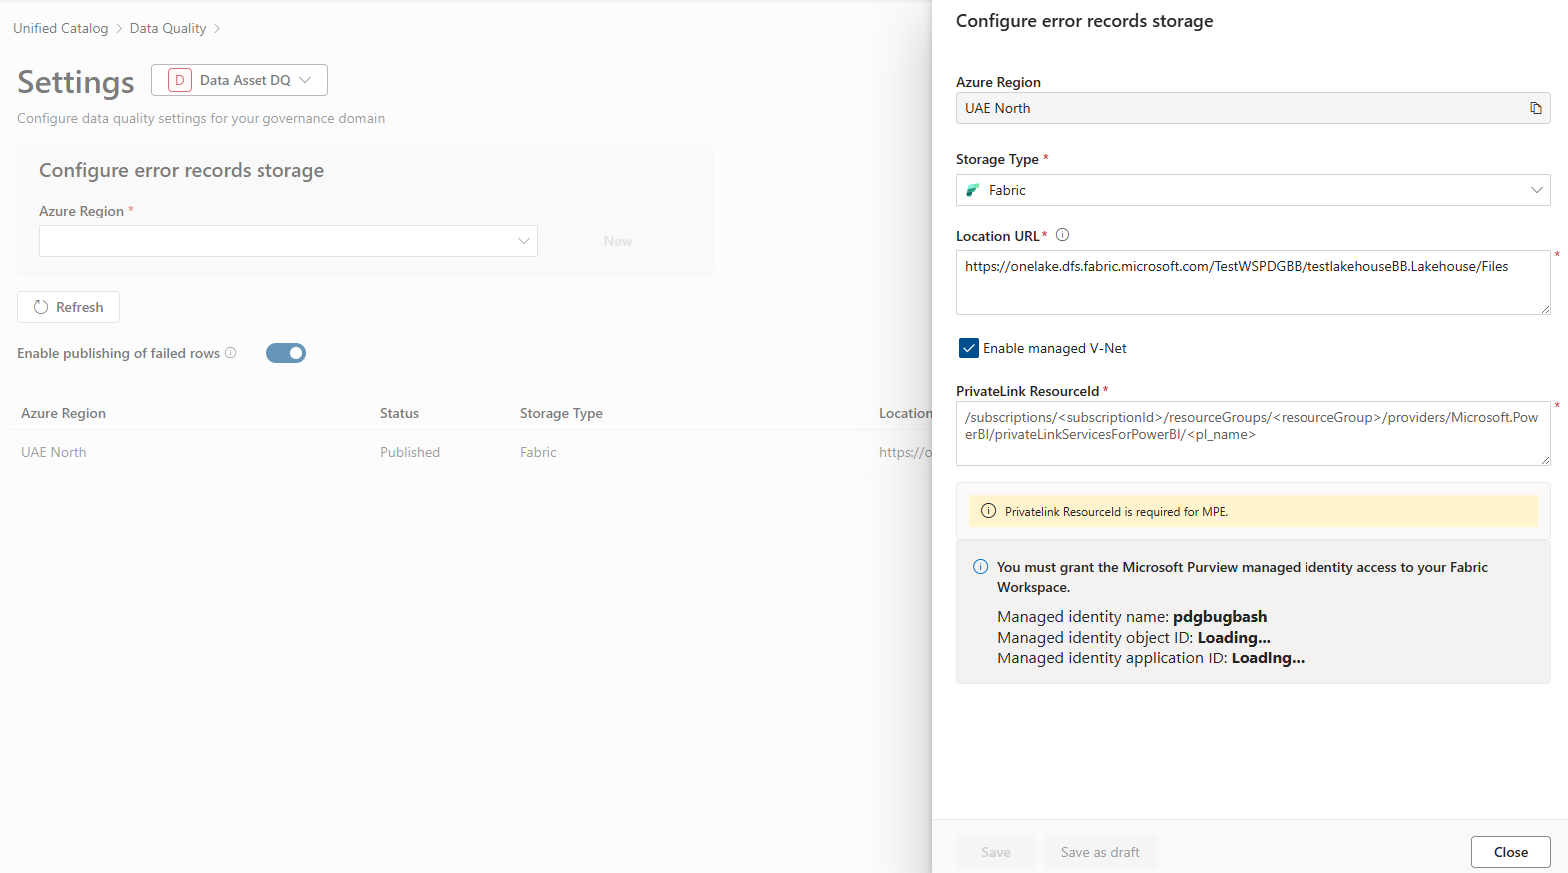Click the Published status cell
The image size is (1568, 873).
[410, 452]
